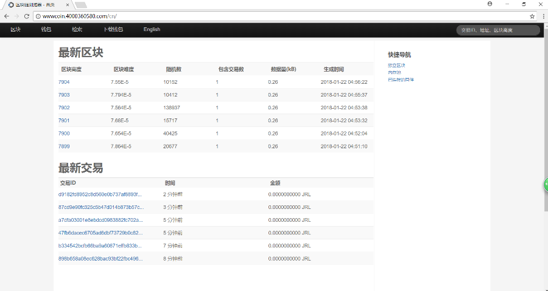The height and width of the screenshot is (291, 548).
Task: Open the 已连接的同伴 quick navigation link
Action: tap(401, 80)
